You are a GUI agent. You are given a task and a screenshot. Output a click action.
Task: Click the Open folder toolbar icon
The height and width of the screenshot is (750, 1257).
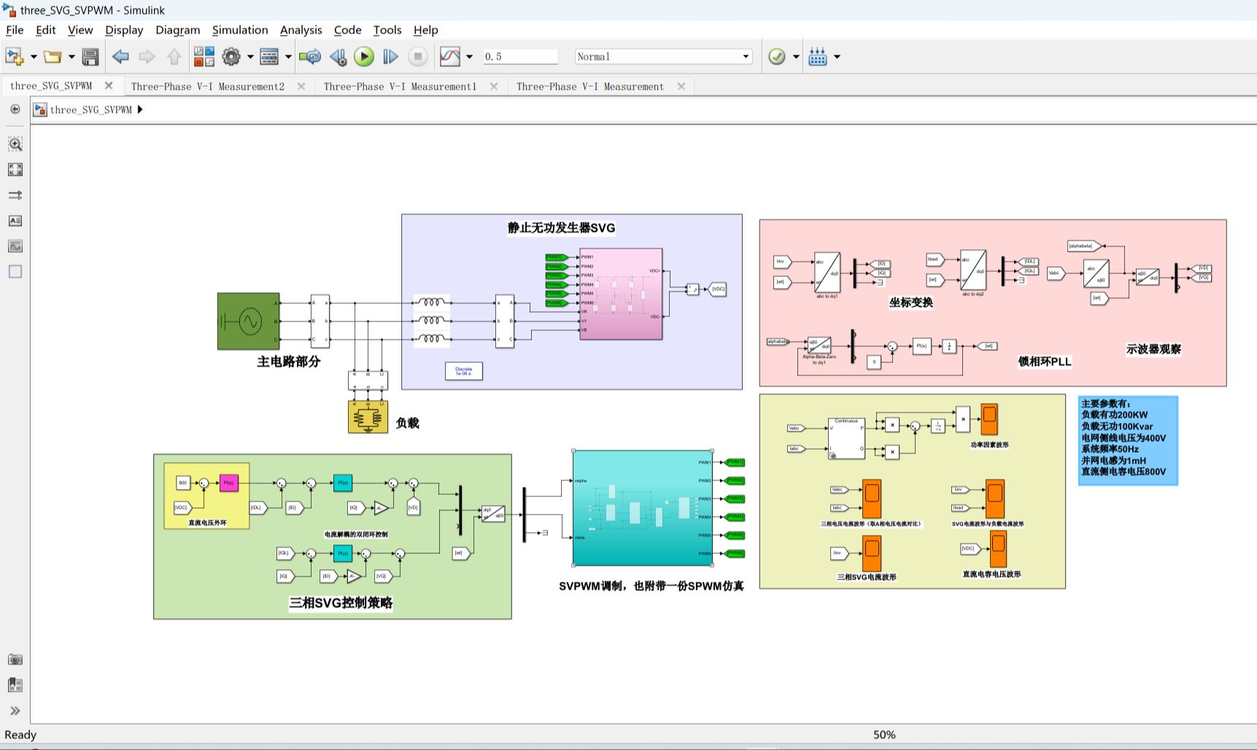coord(53,56)
